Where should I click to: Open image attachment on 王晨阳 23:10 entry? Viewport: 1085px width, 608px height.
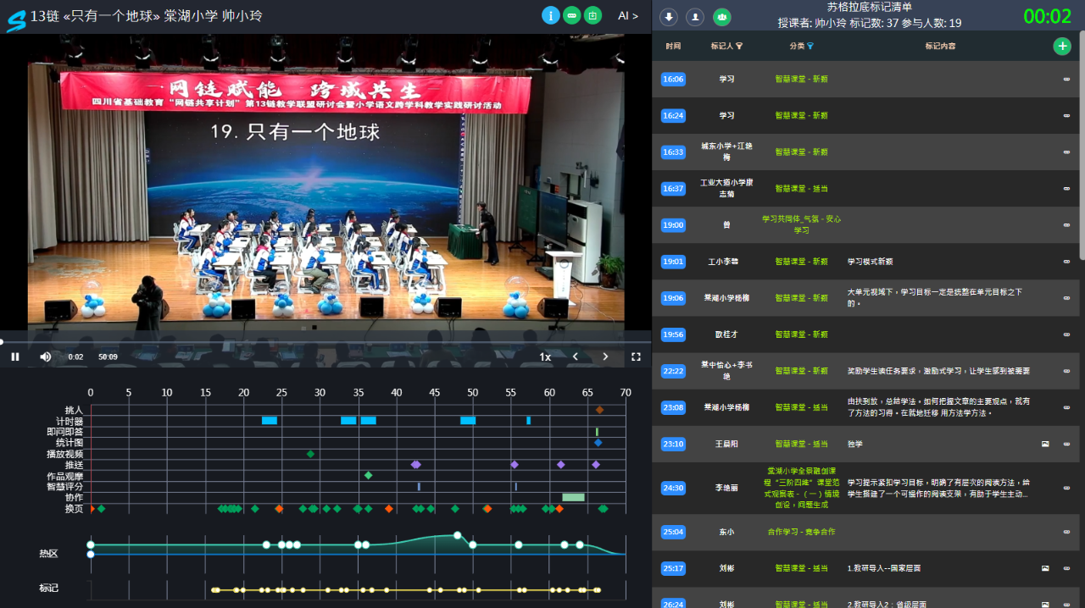(x=1045, y=444)
